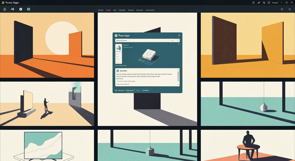Open the hamburger menu in the toolbar
This screenshot has height=161, width=295.
(x=5, y=9)
